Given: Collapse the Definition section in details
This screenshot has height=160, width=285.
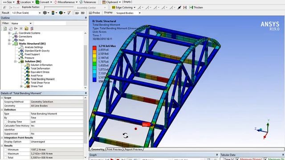Looking at the screenshot, I should point(2,110).
